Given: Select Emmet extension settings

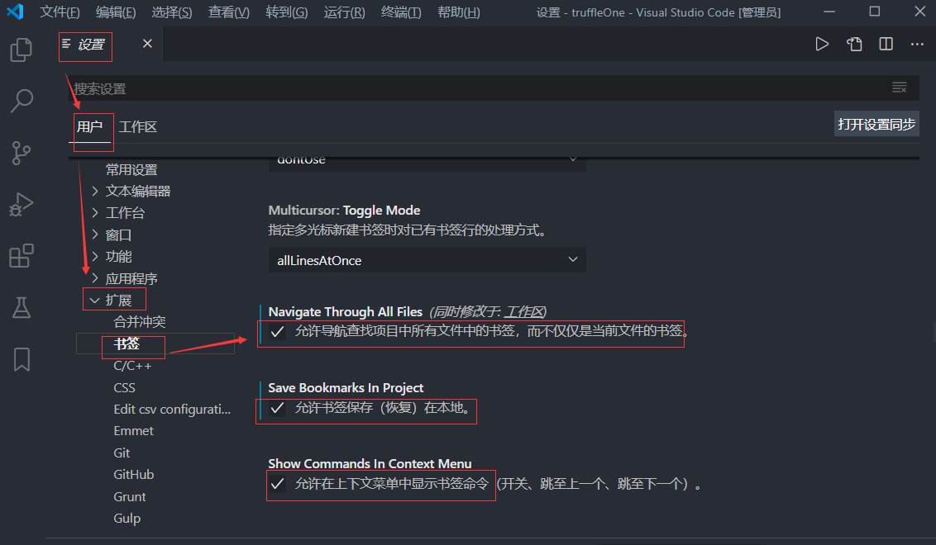Looking at the screenshot, I should (x=133, y=430).
